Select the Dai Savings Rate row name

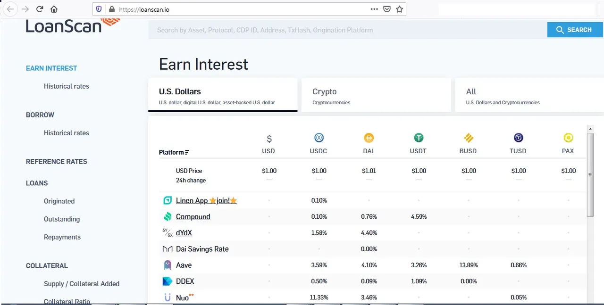tap(202, 249)
